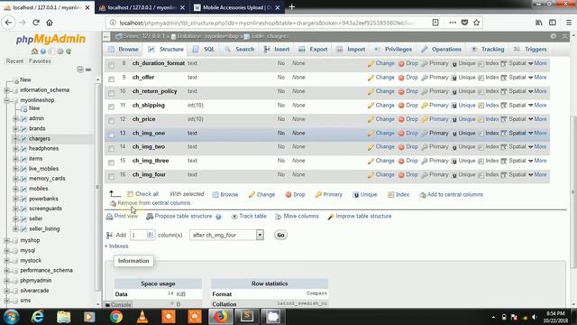Open the Operations tab

click(x=441, y=50)
